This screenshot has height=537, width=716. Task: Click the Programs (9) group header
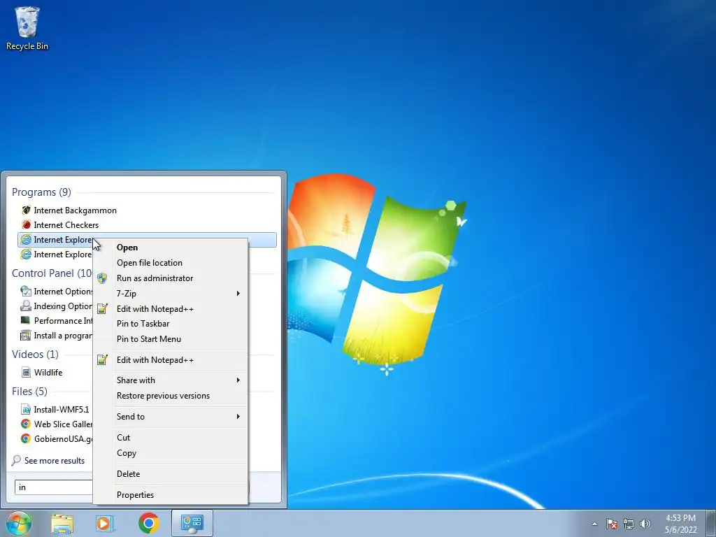click(41, 192)
